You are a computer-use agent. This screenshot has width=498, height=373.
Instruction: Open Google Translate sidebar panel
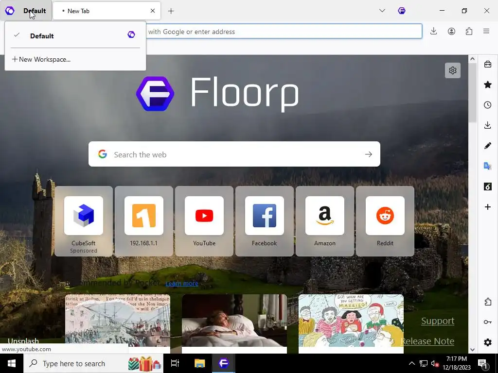488,166
